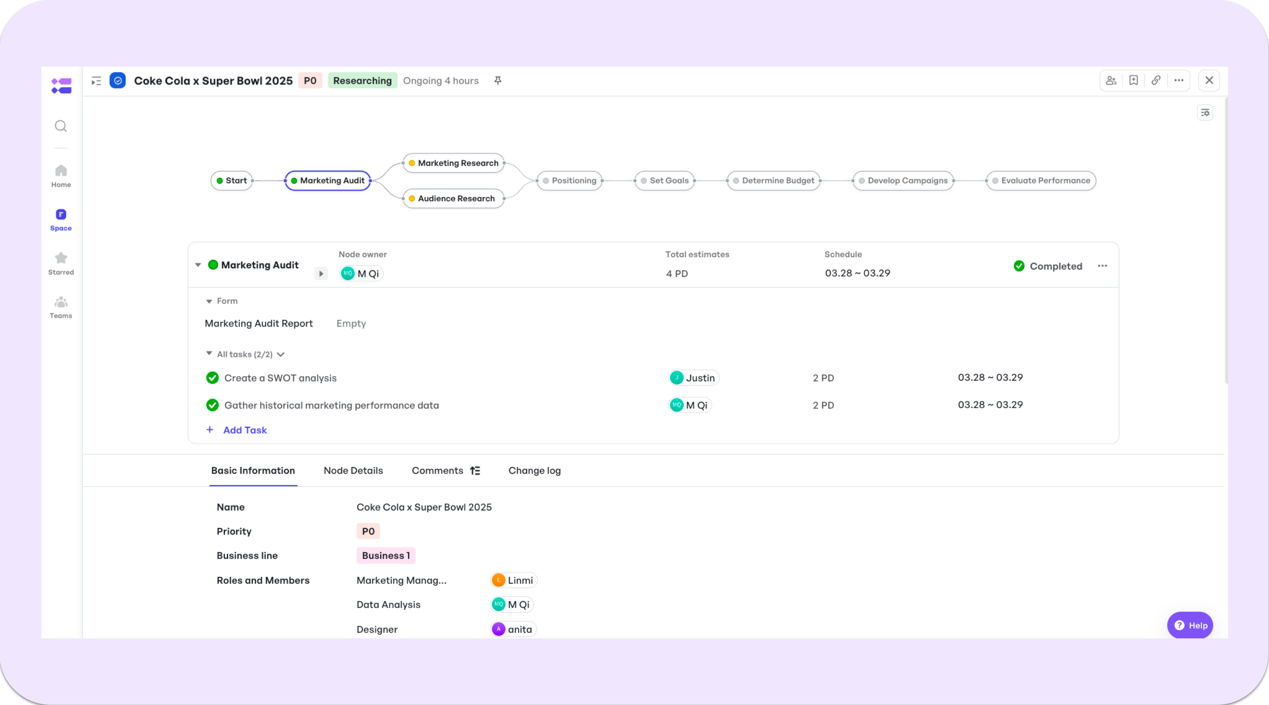The width and height of the screenshot is (1269, 705).
Task: Click the Total estimates 4 PD value
Action: click(x=677, y=273)
